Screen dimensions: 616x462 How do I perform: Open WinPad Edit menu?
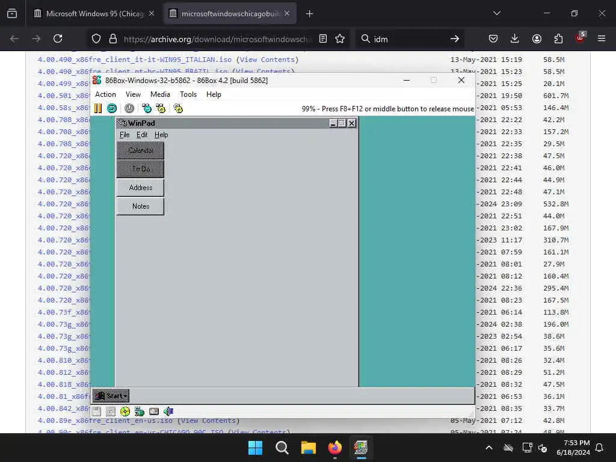click(142, 135)
